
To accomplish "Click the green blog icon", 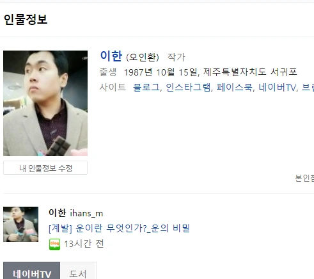I will (x=54, y=244).
